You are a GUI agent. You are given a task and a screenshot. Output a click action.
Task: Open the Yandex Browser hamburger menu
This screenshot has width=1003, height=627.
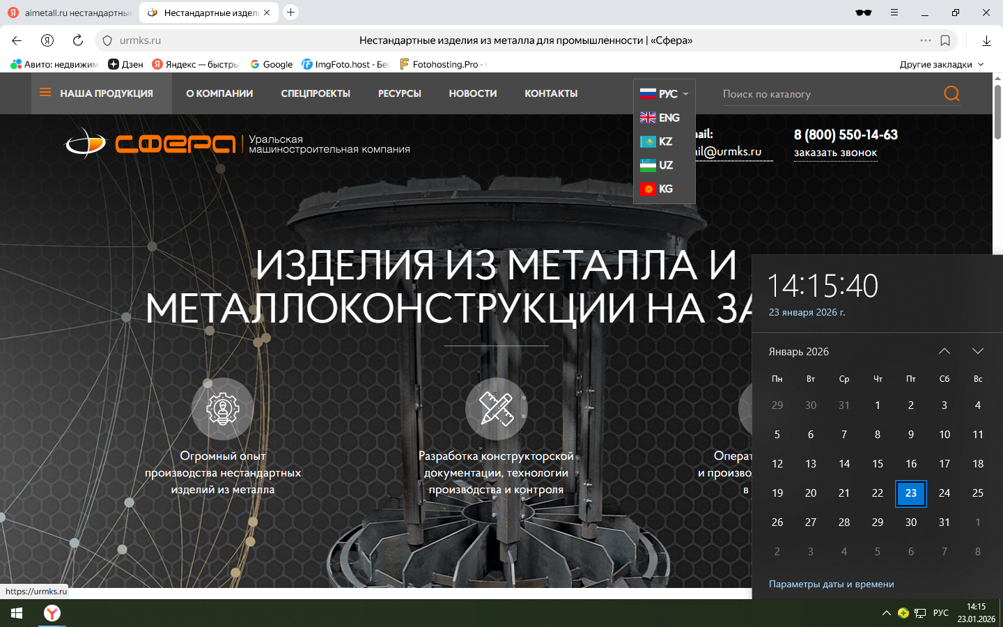[x=894, y=13]
